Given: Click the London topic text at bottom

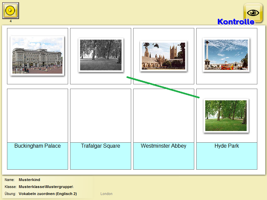Looking at the screenshot, I should [x=106, y=194].
